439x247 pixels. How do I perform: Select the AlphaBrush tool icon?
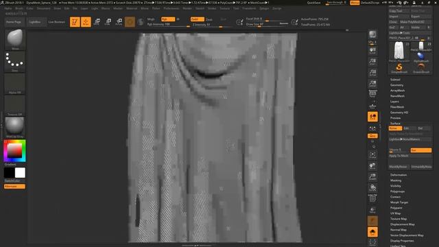click(x=421, y=57)
